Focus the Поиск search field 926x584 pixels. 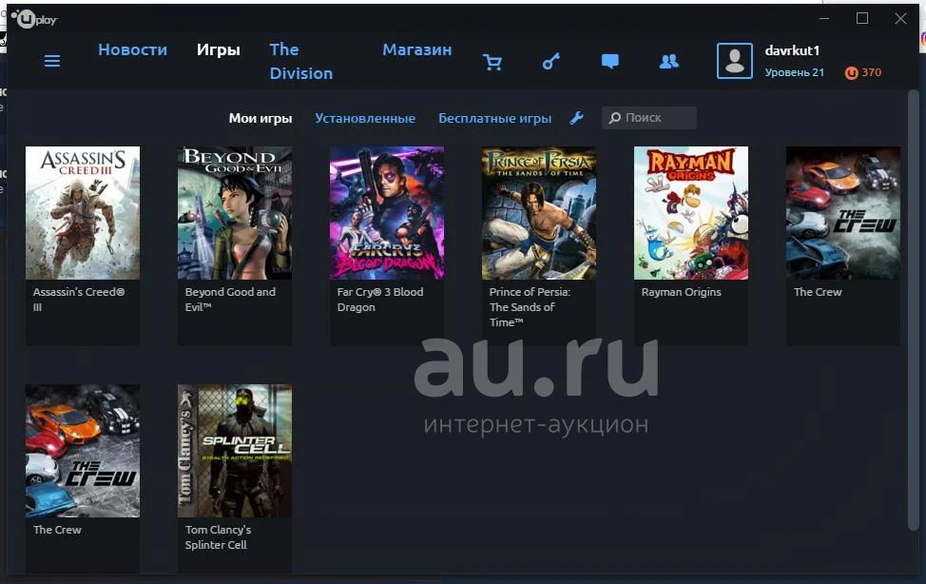click(x=649, y=118)
